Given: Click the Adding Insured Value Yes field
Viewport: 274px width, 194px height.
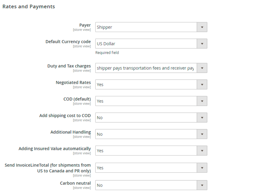Looking at the screenshot, I should pos(151,151).
